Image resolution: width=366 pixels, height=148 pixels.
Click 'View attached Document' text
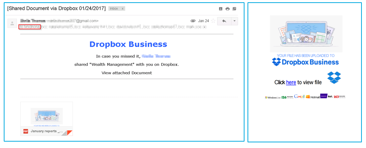(x=127, y=73)
